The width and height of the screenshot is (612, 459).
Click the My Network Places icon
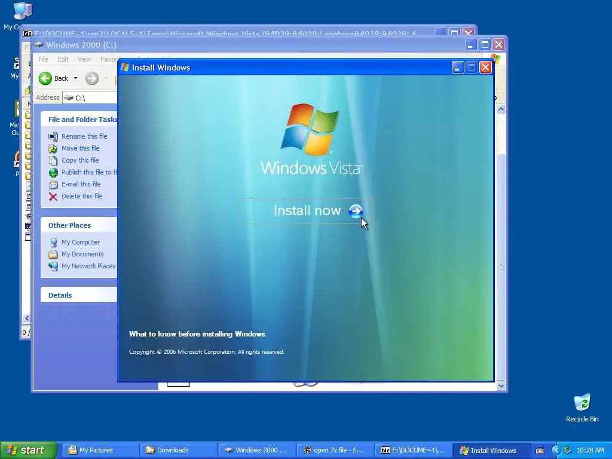pos(53,267)
